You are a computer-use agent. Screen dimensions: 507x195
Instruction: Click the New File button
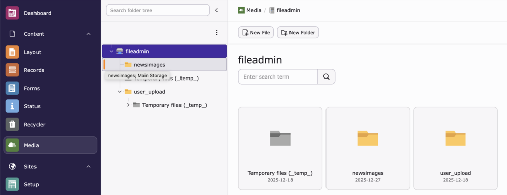pos(256,32)
